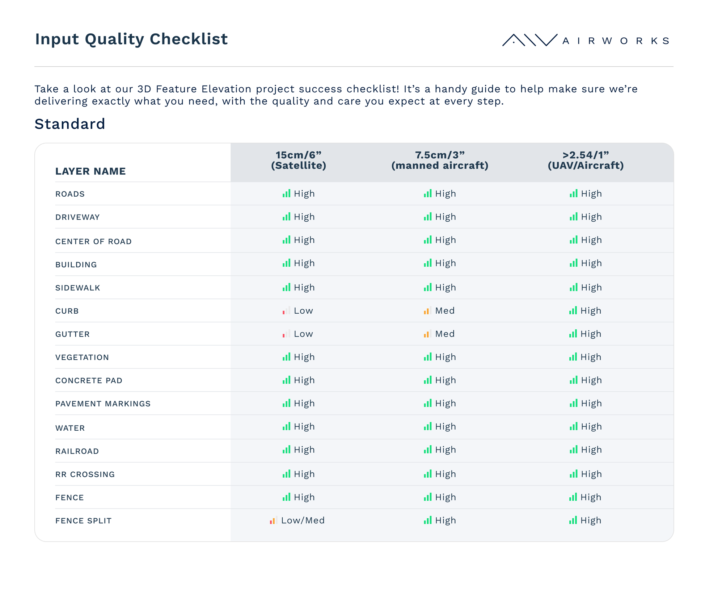
Task: Click the Low/Med rating for Fence Split
Action: tap(303, 521)
